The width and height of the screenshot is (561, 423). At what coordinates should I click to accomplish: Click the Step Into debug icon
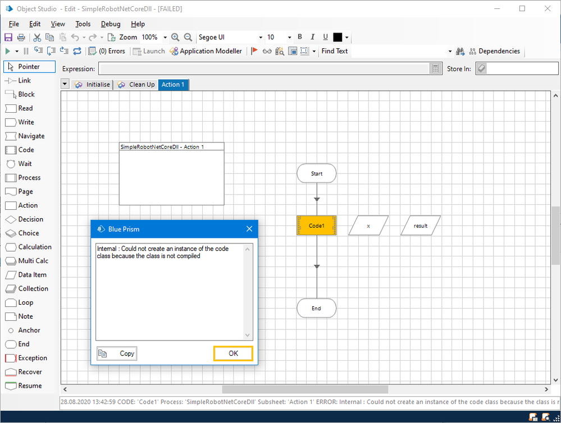[38, 51]
